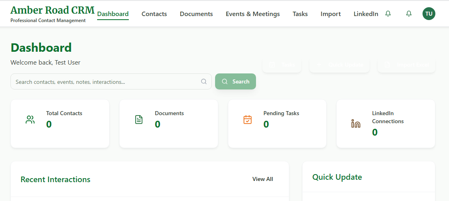Viewport: 449px width, 201px height.
Task: Click the Recent Interactions heading
Action: pyautogui.click(x=55, y=179)
